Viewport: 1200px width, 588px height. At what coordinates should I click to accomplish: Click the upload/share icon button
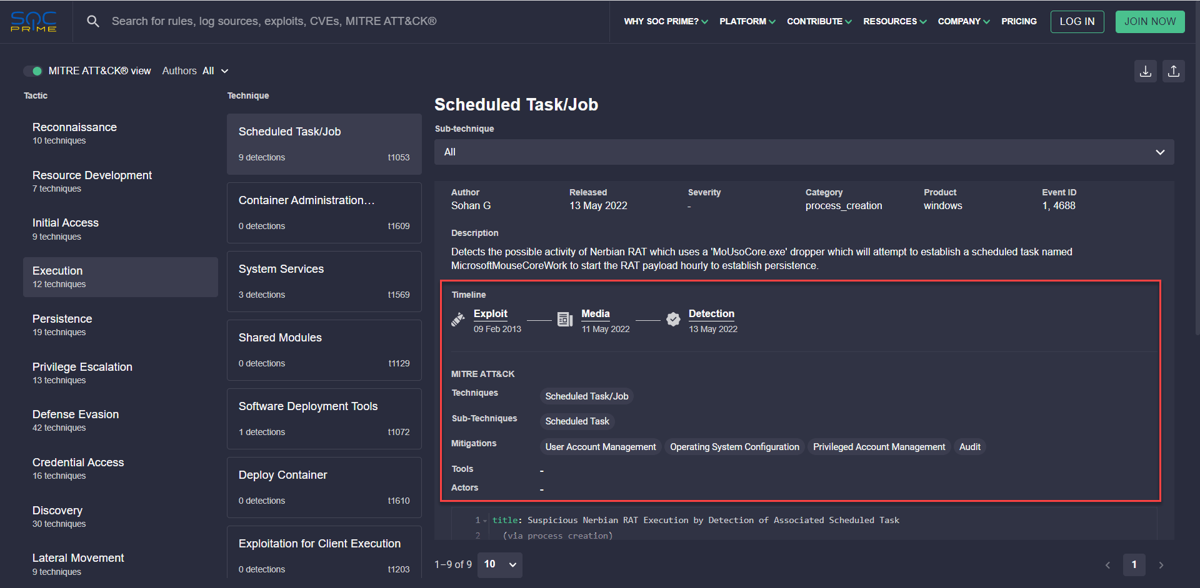pos(1174,71)
